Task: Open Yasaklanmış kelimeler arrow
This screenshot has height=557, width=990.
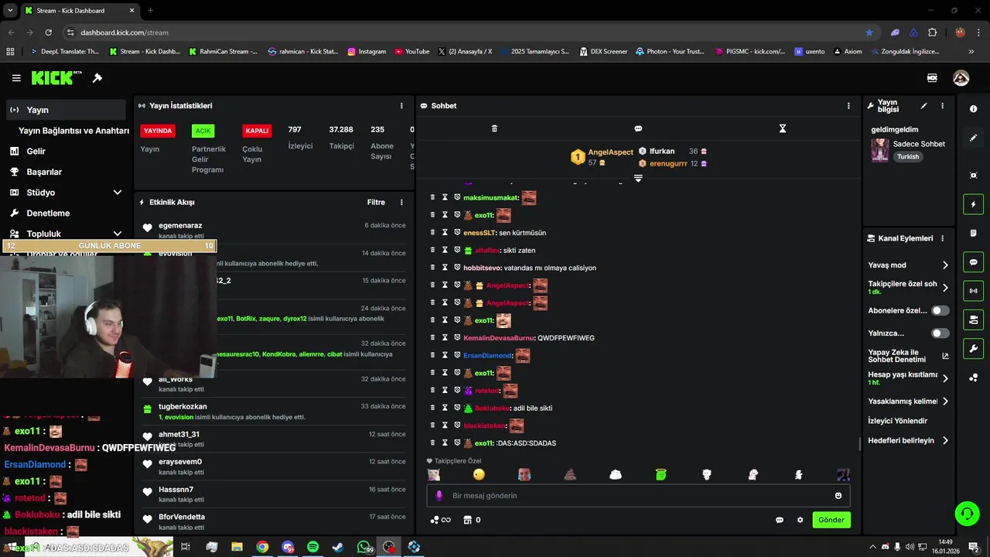Action: (945, 402)
